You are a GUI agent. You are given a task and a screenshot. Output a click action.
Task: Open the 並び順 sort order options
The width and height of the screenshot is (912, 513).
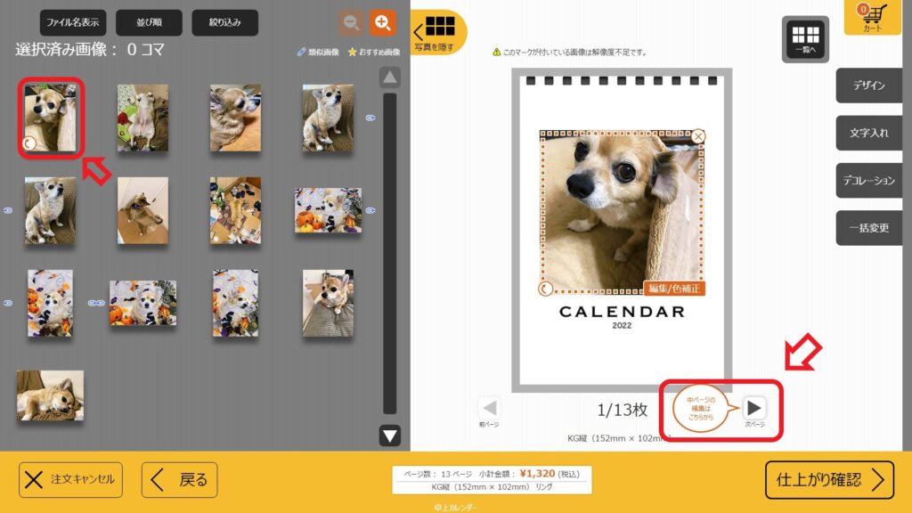[149, 22]
